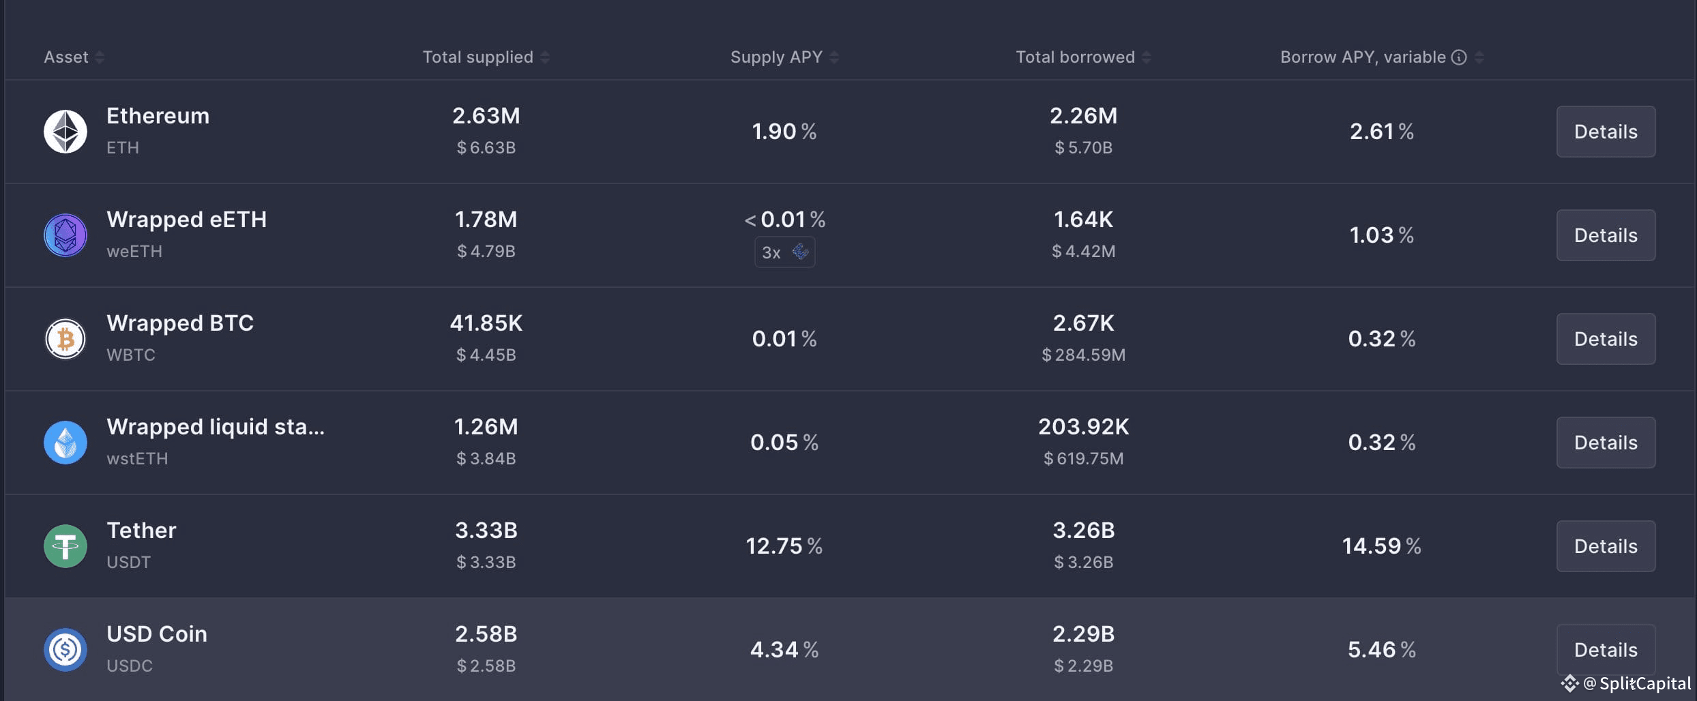This screenshot has height=701, width=1697.
Task: Select the Wrapped liquid staked ETH name
Action: (216, 427)
